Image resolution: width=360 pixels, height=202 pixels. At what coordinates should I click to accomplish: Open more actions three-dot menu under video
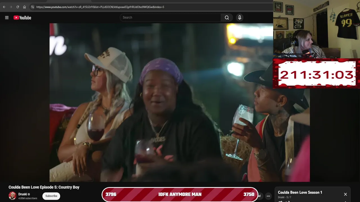[x=268, y=196]
